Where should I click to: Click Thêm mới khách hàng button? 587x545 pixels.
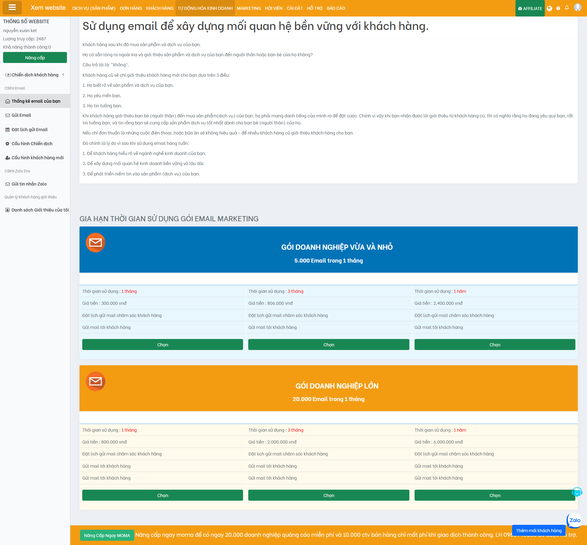[x=538, y=531]
